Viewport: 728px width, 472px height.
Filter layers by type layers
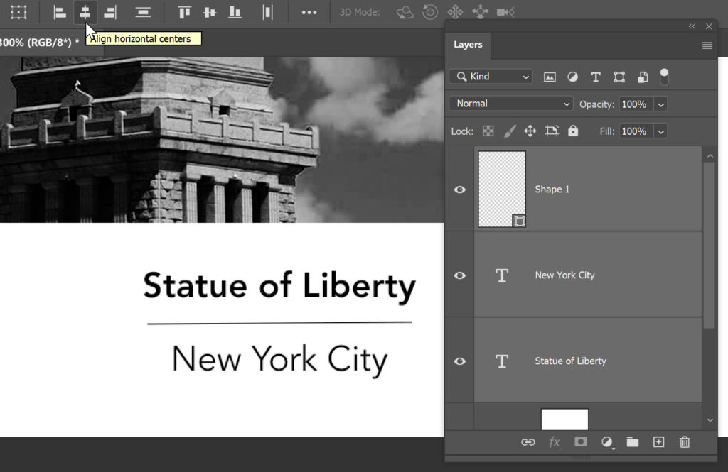(x=596, y=77)
